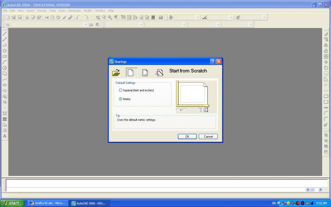Expand the Text Style dropdown
Image resolution: width=331 pixels, height=207 pixels.
tap(197, 17)
